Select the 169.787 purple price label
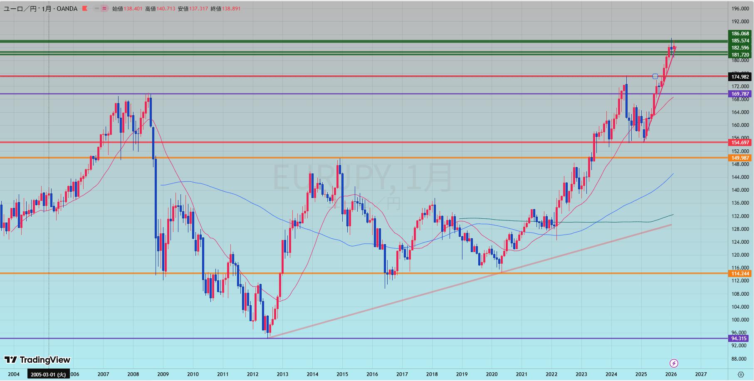754x381 pixels. pos(740,94)
